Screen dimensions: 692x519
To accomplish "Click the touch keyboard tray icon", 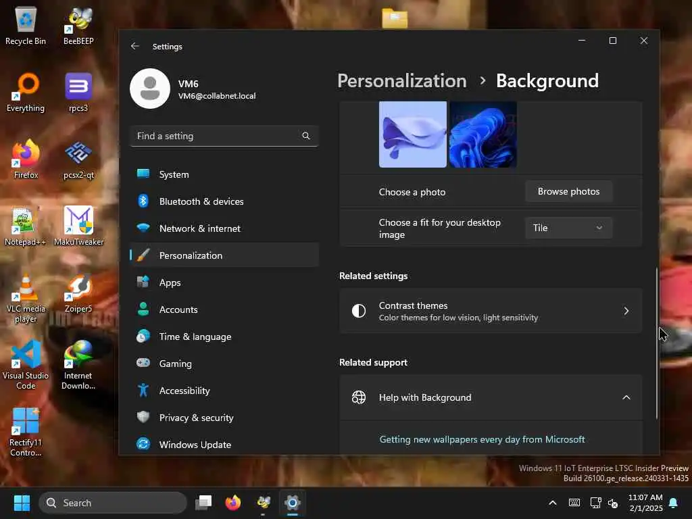I will tap(574, 503).
